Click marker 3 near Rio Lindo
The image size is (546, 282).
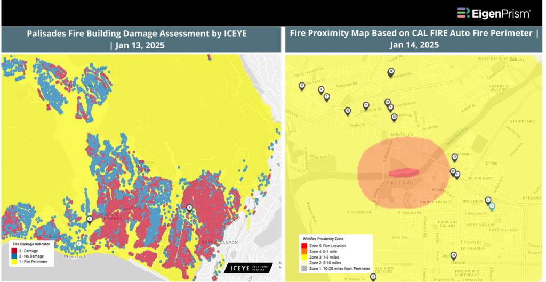(x=488, y=201)
